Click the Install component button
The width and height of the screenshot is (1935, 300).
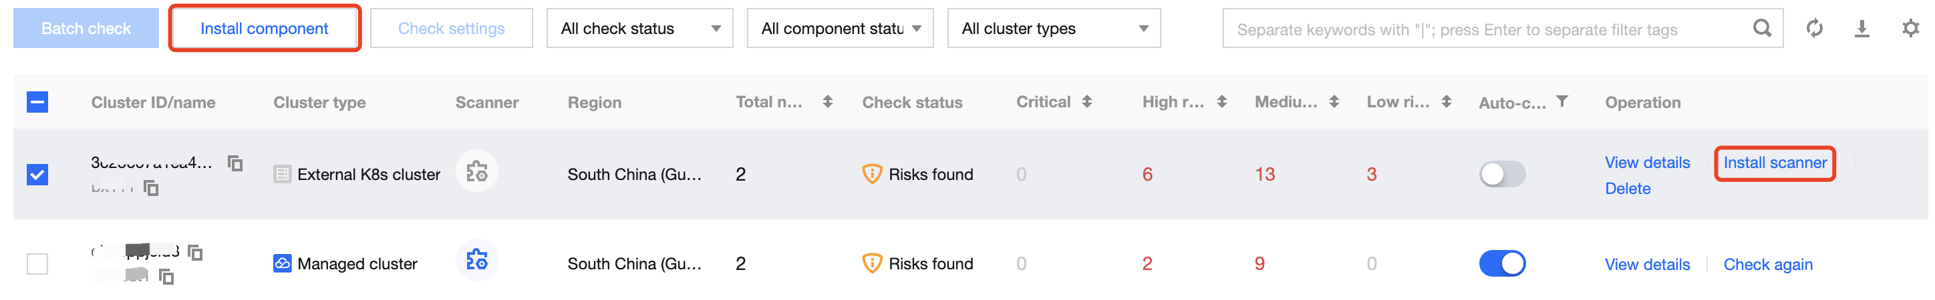tap(265, 29)
